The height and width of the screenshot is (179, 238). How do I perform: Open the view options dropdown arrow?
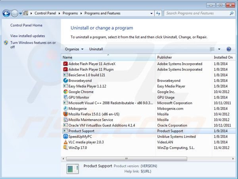(219, 49)
